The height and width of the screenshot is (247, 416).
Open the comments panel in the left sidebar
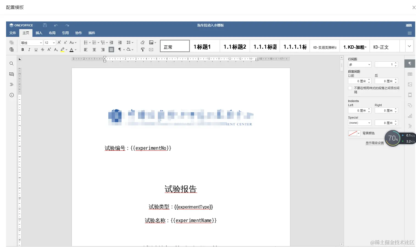pos(12,74)
